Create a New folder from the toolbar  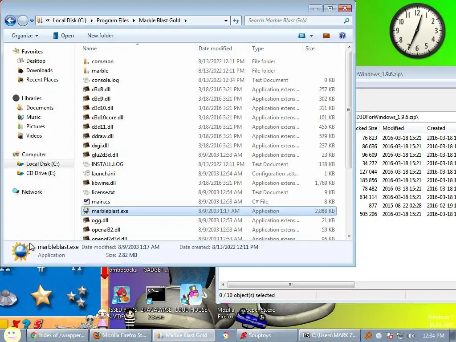(100, 36)
